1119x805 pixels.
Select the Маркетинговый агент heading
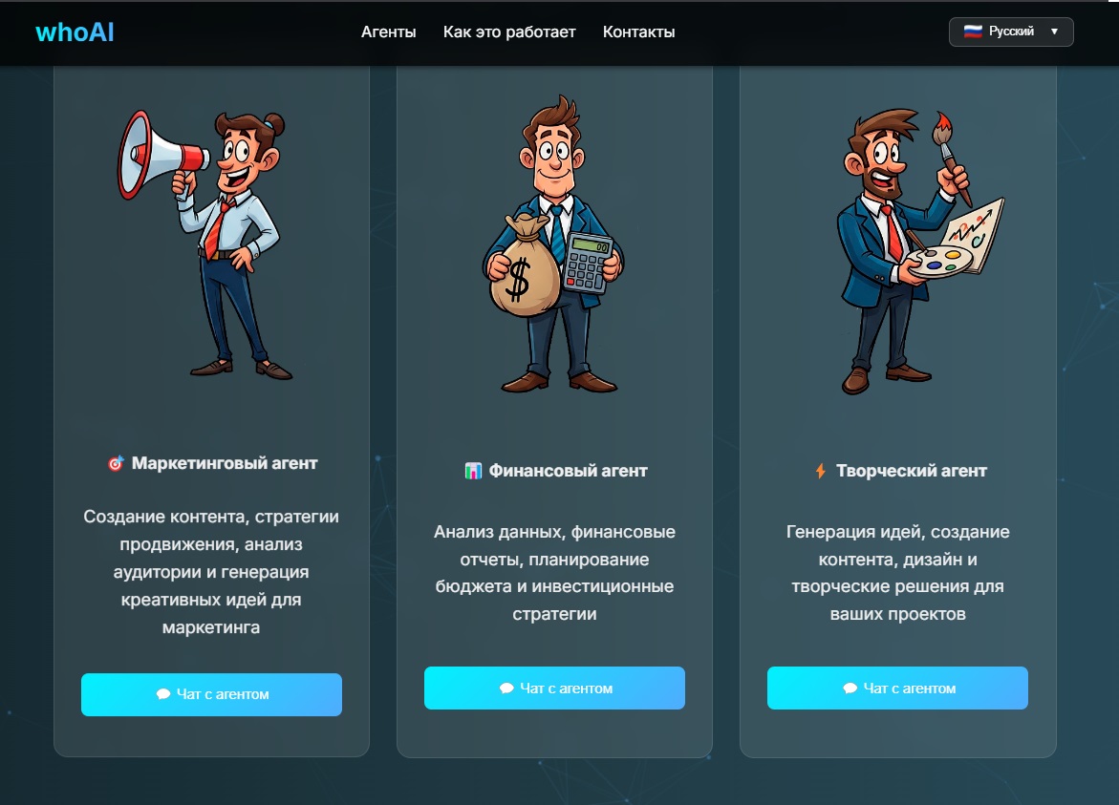(224, 463)
